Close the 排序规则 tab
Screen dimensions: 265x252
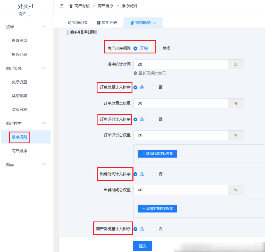[154, 23]
